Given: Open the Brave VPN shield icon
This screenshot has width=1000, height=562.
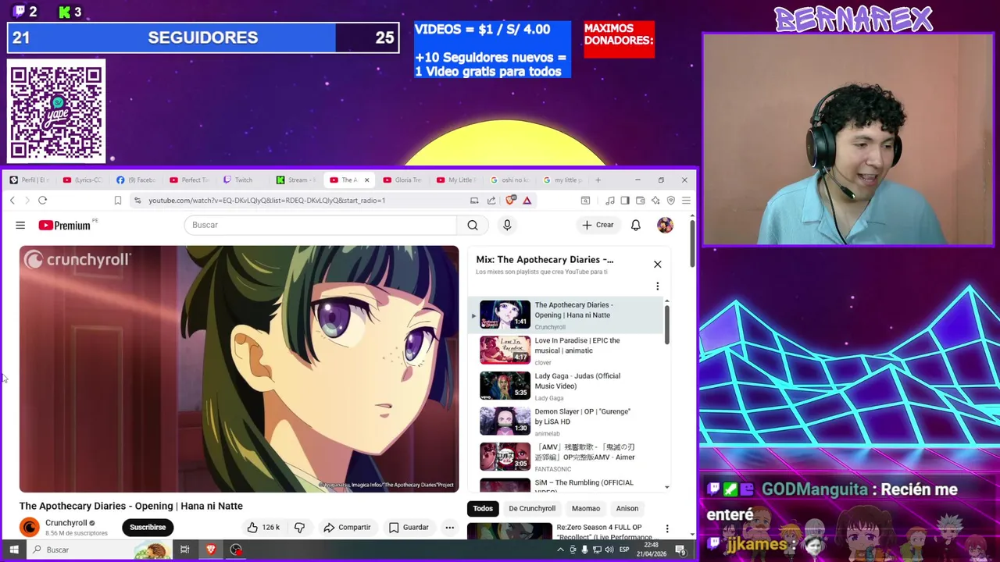Looking at the screenshot, I should [x=670, y=201].
